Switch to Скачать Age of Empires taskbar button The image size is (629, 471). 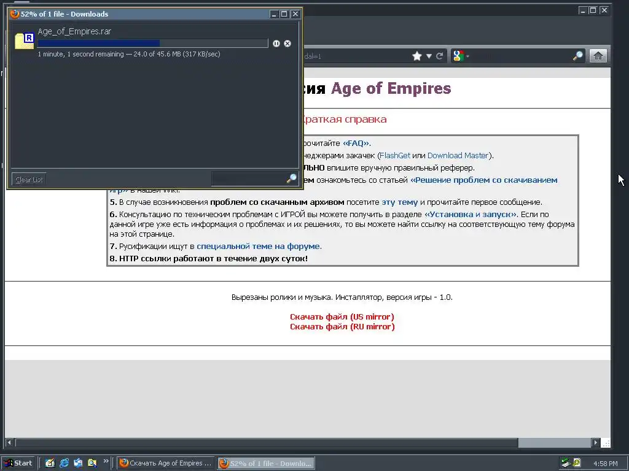166,463
